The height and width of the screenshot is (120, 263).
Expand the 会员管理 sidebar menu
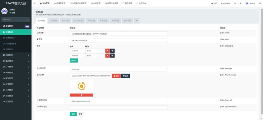pyautogui.click(x=15, y=90)
